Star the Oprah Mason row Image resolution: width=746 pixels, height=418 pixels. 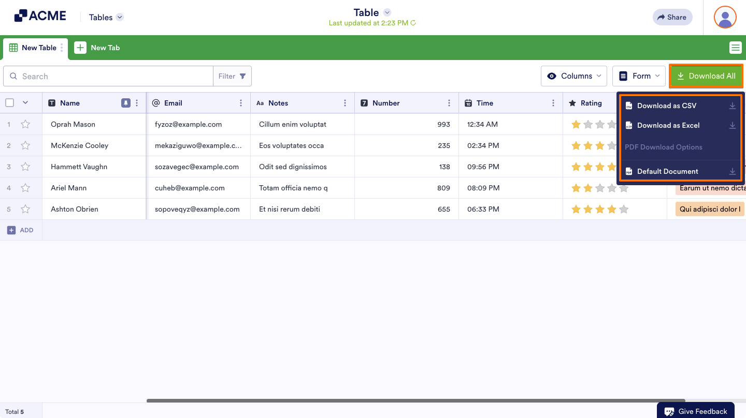click(25, 124)
